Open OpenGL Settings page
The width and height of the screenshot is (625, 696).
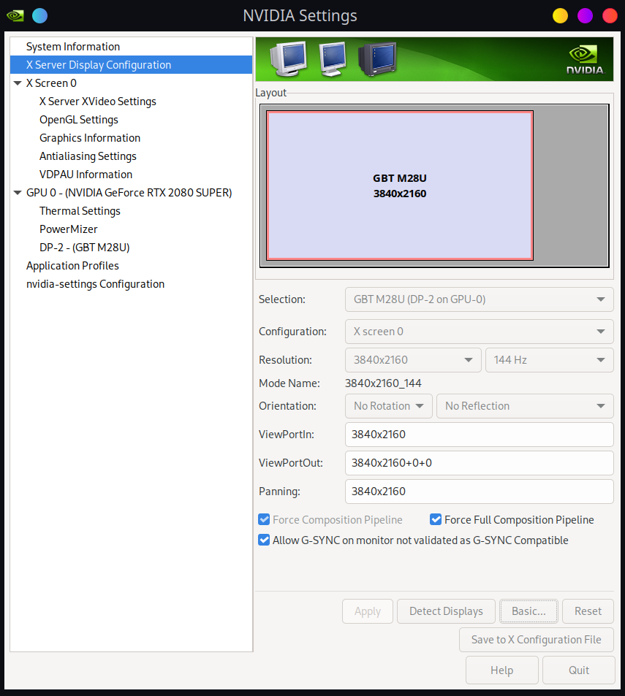(131, 120)
